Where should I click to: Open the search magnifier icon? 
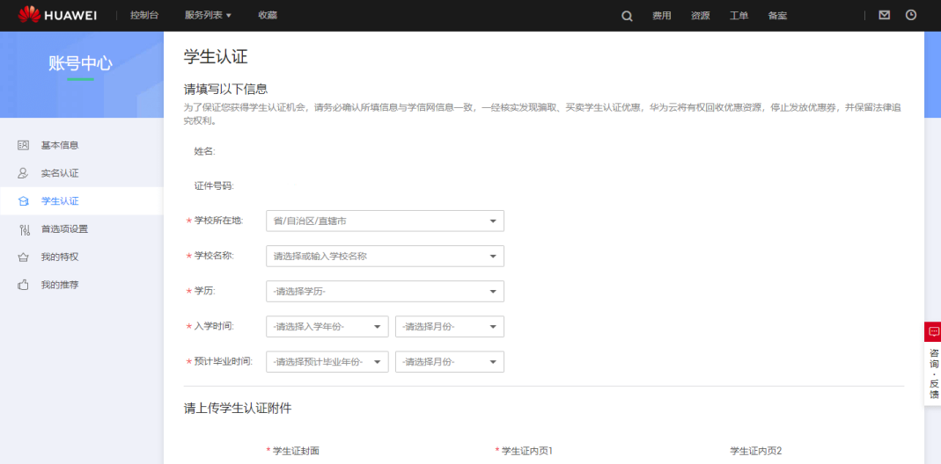coord(627,16)
